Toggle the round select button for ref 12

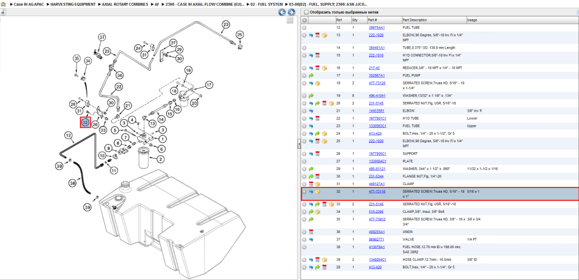[x=305, y=28]
